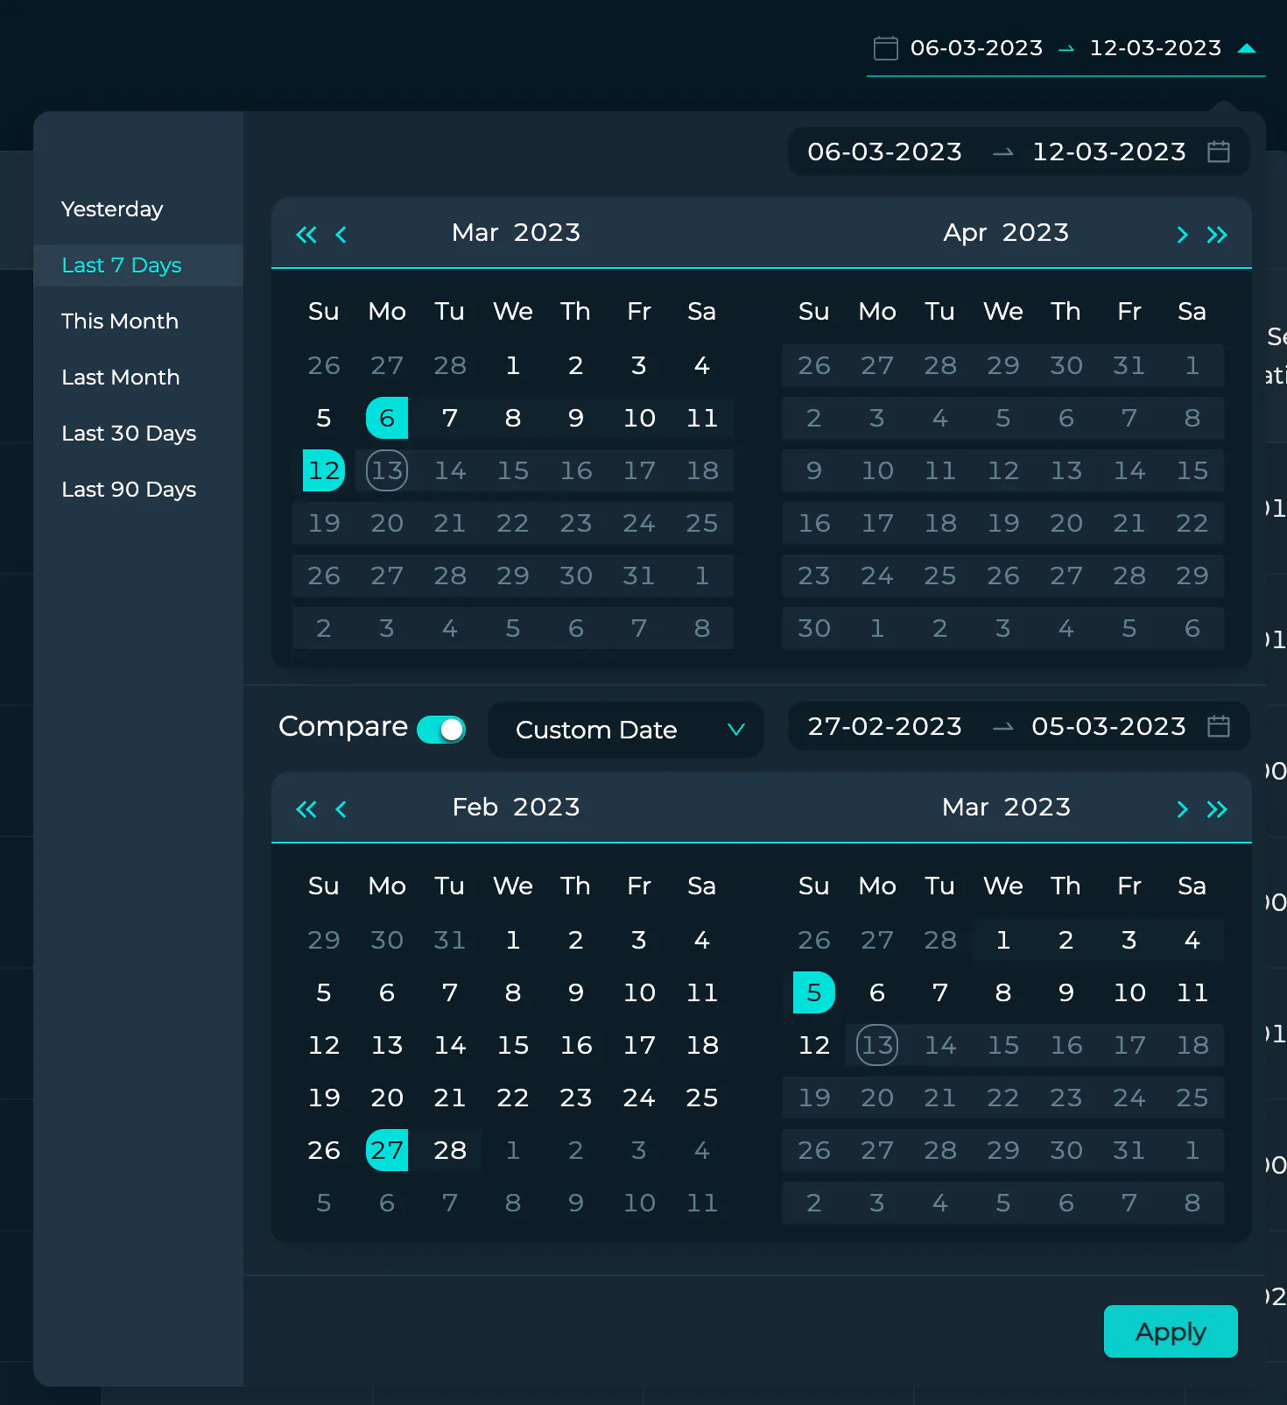Viewport: 1287px width, 1405px height.
Task: Click next year double arrow in compare calendar
Action: point(1217,809)
